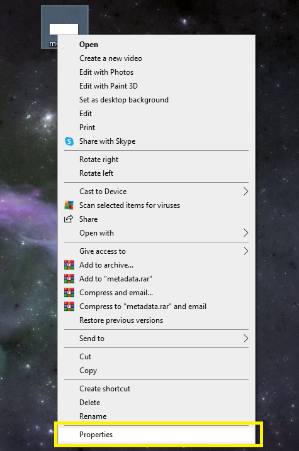Expand the Open with submenu arrow

click(245, 232)
